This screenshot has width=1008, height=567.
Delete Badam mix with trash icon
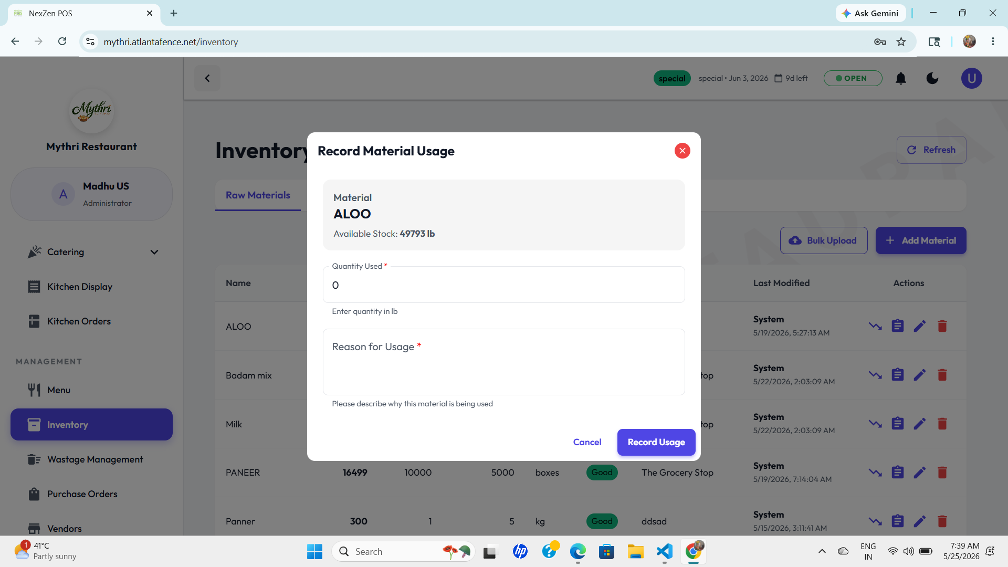(942, 375)
